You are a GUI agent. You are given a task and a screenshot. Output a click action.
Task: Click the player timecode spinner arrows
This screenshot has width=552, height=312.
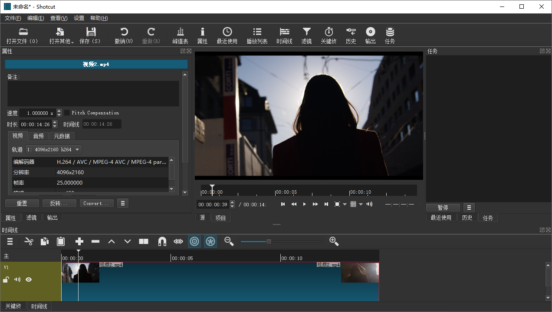pos(232,205)
